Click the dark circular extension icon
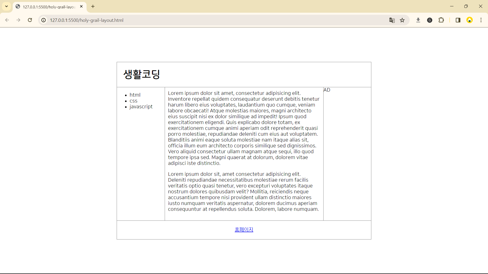Image resolution: width=488 pixels, height=274 pixels. 430,20
